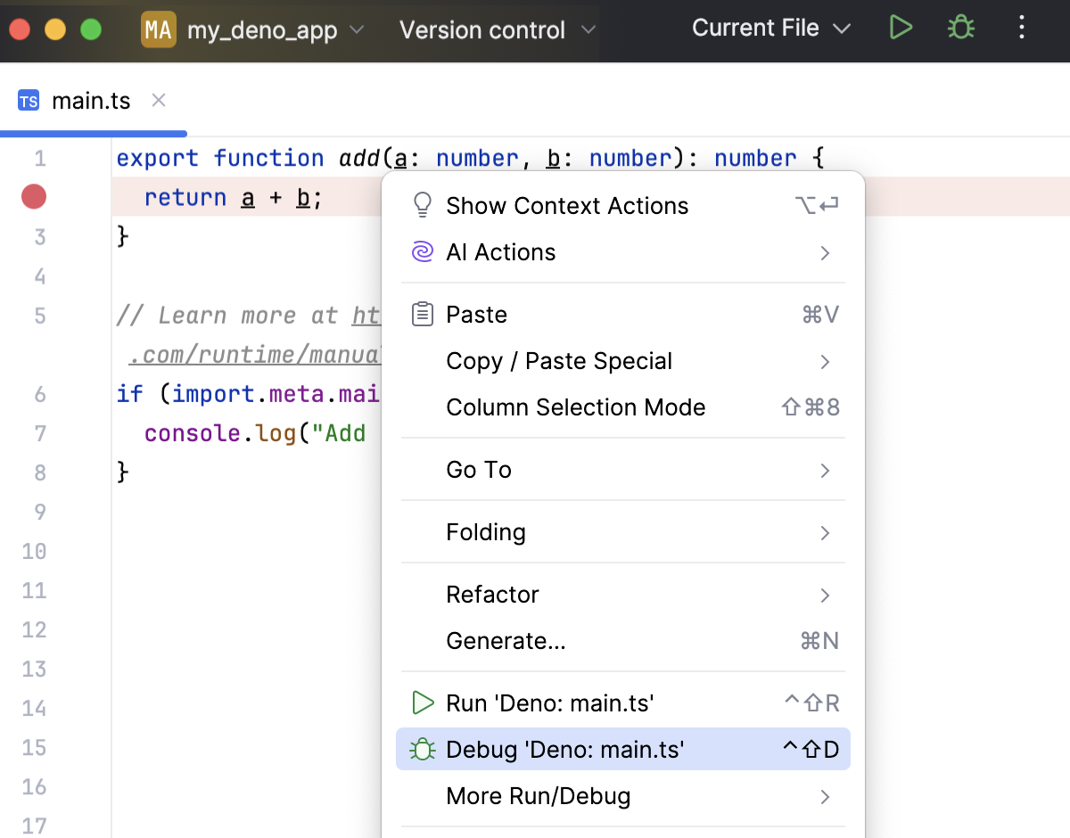Image resolution: width=1070 pixels, height=838 pixels.
Task: Click the lightbulb Show Context Actions icon
Action: click(423, 205)
